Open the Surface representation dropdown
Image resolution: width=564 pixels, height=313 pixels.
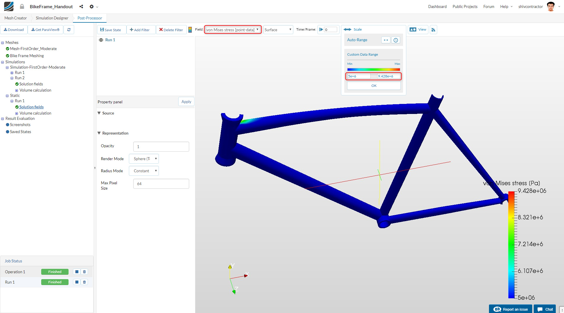tap(278, 30)
